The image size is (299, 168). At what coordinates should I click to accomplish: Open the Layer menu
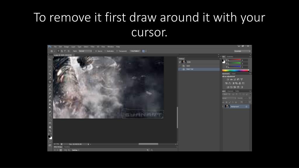coord(73,47)
